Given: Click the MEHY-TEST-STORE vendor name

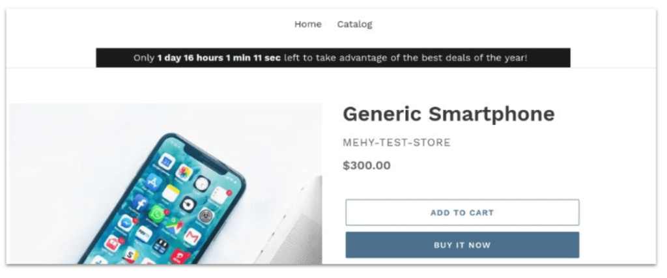Looking at the screenshot, I should click(x=396, y=143).
